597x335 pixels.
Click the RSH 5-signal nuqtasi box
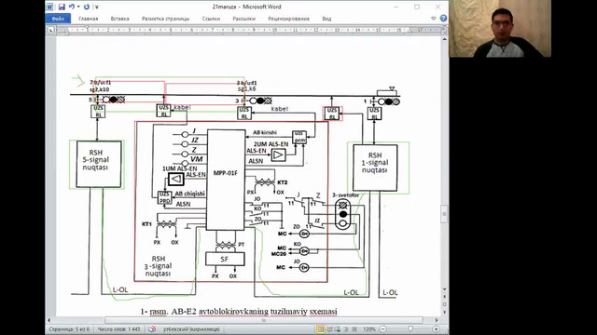click(x=99, y=164)
